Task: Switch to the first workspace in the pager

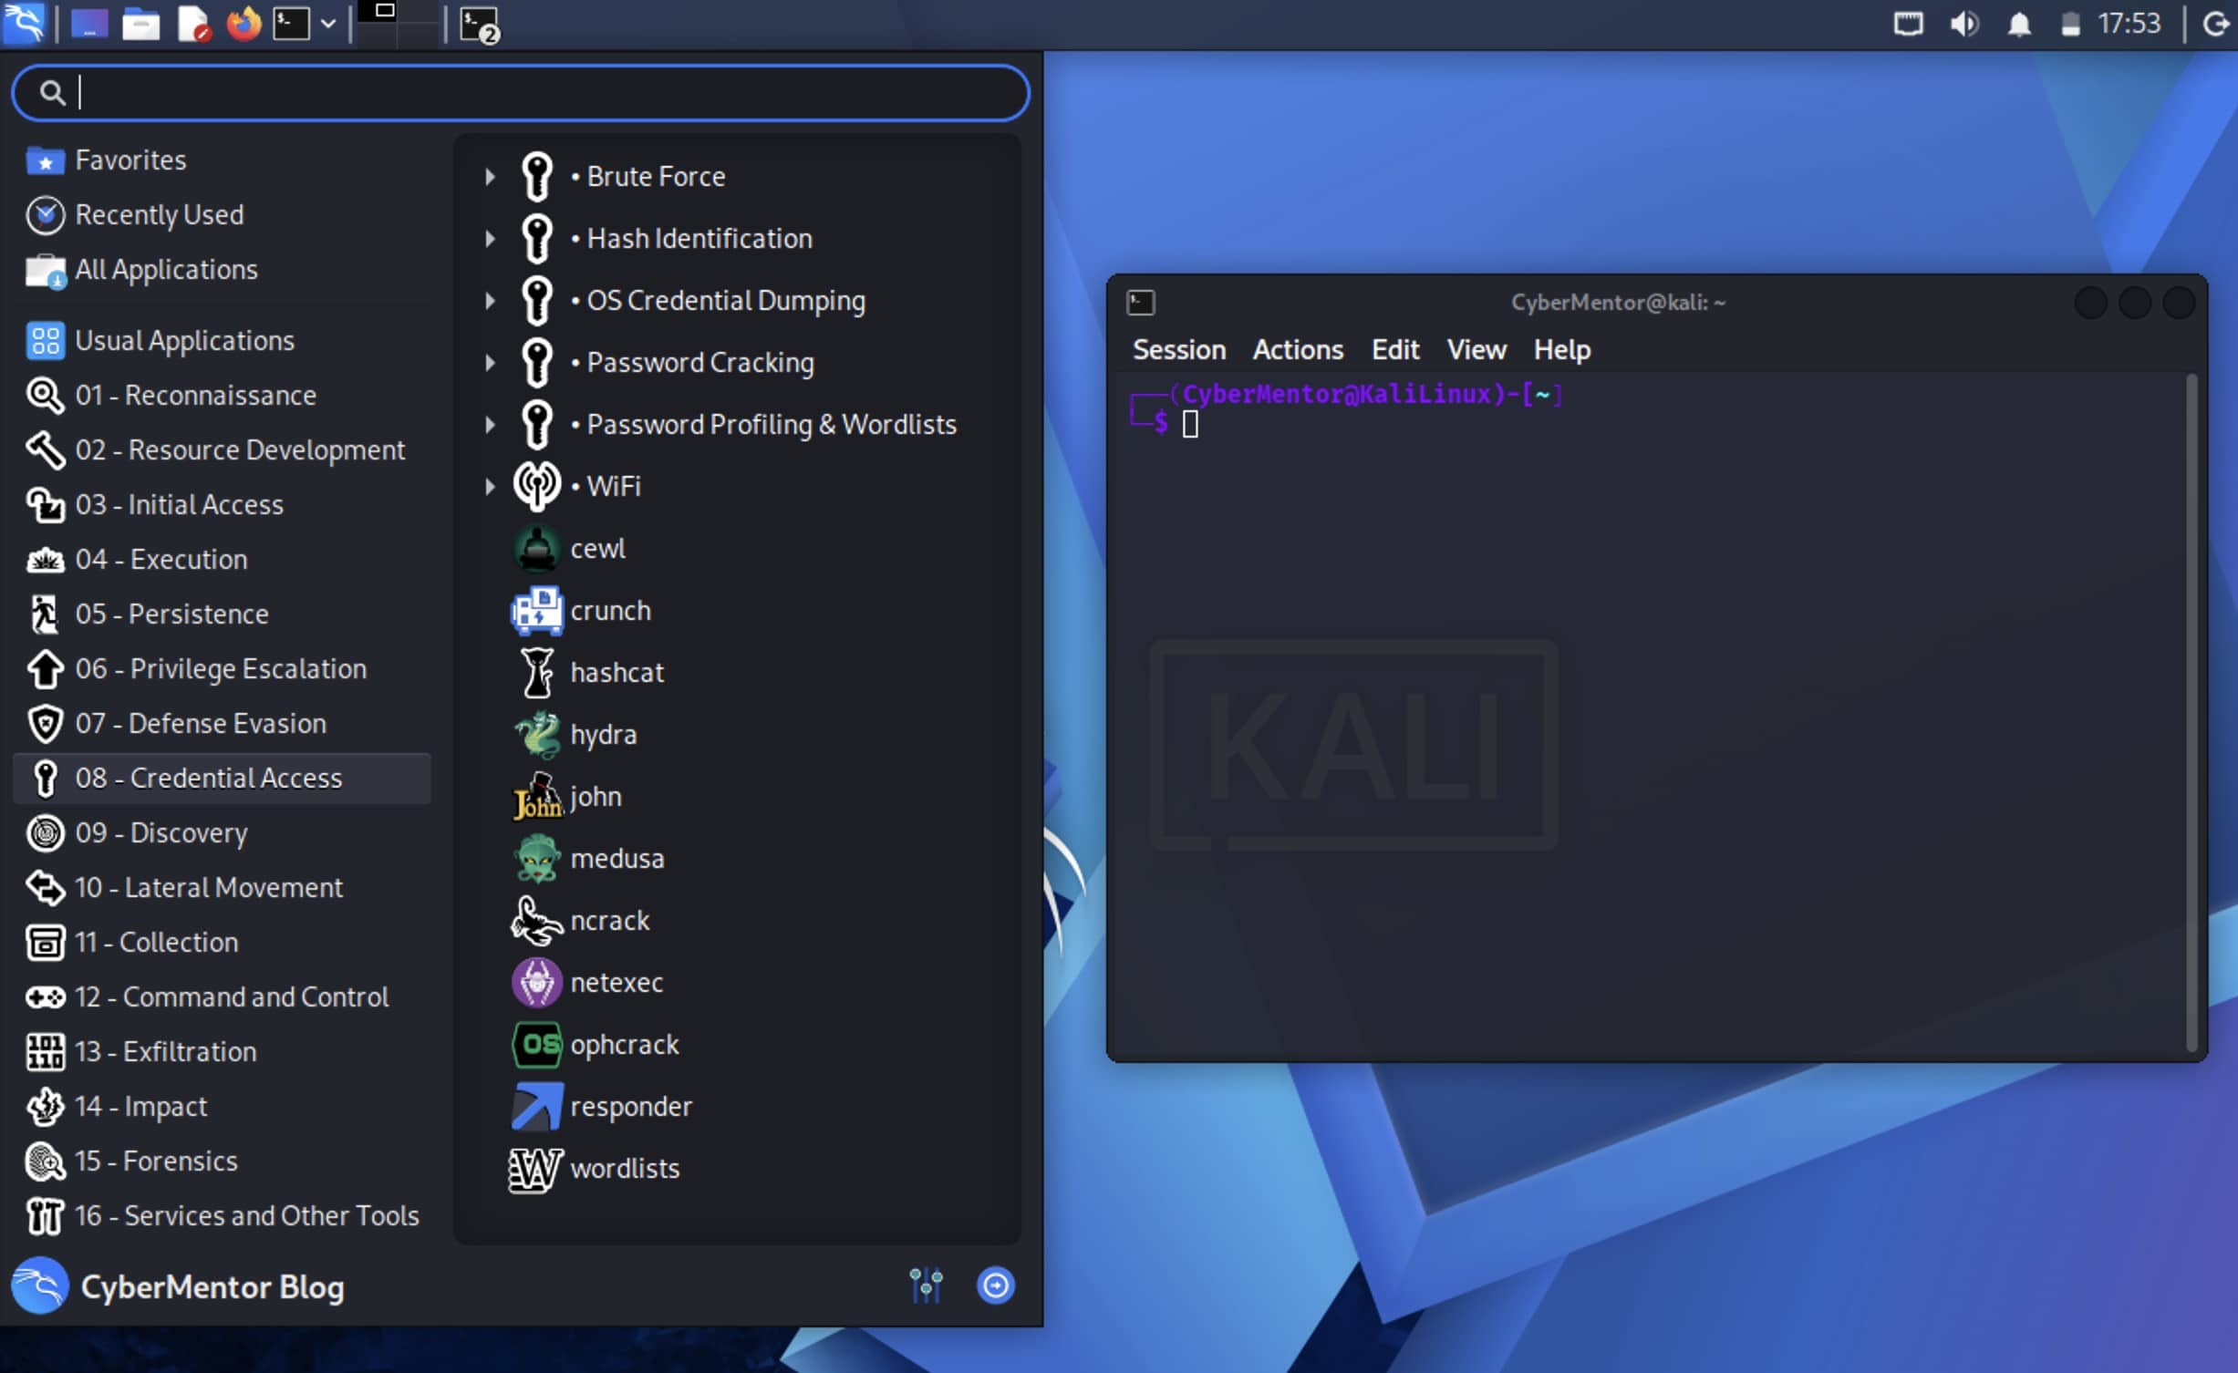Action: pyautogui.click(x=376, y=24)
